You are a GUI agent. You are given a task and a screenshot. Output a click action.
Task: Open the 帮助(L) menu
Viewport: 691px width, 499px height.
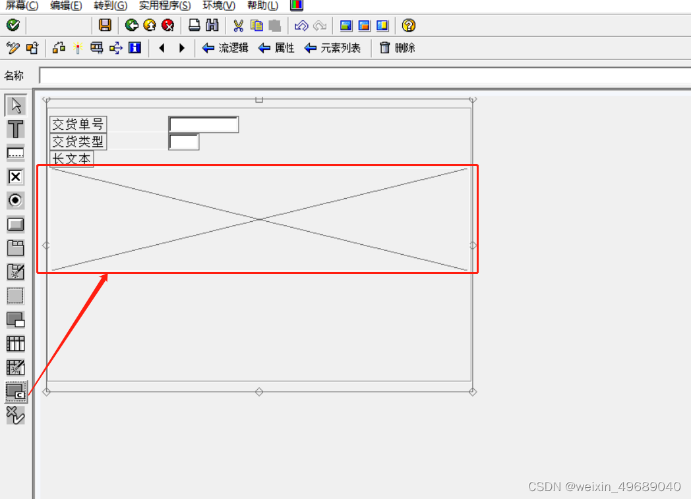point(262,5)
